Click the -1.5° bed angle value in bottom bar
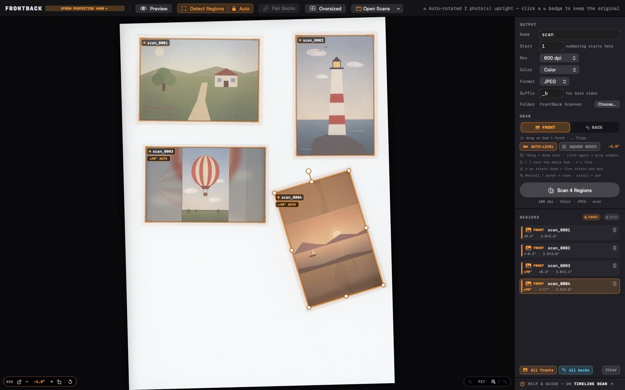Image resolution: width=625 pixels, height=390 pixels. (x=39, y=382)
